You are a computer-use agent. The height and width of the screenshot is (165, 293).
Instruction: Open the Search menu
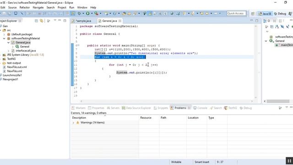point(50,7)
